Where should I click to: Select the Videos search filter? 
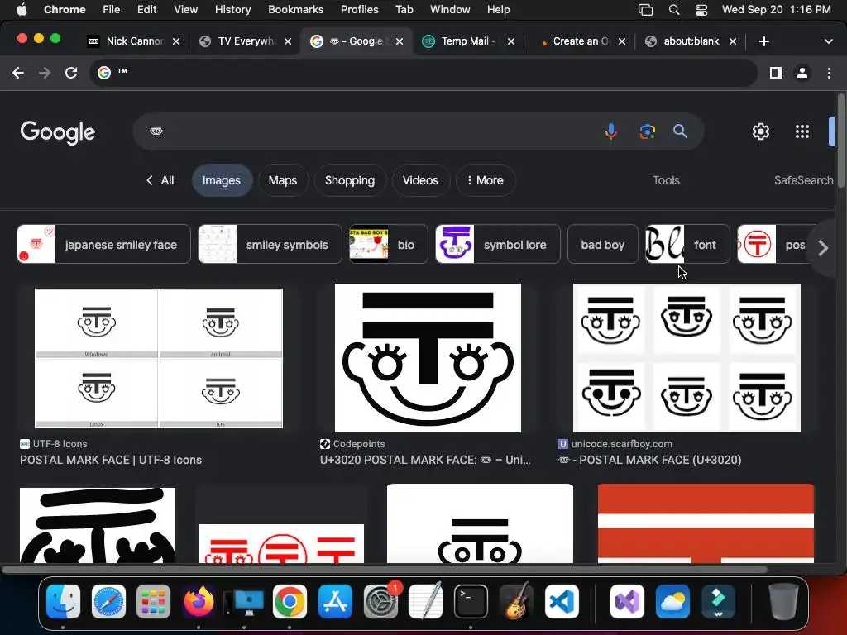click(x=420, y=180)
